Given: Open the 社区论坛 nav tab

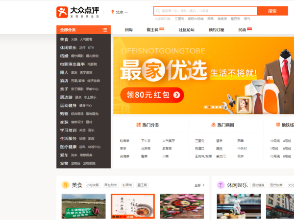Looking at the screenshot, I should pos(187,30).
